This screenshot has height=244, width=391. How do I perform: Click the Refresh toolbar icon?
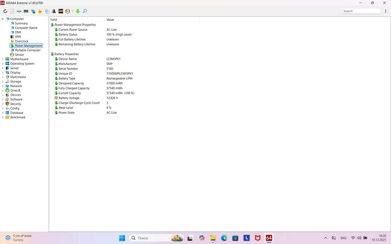pyautogui.click(x=5, y=11)
